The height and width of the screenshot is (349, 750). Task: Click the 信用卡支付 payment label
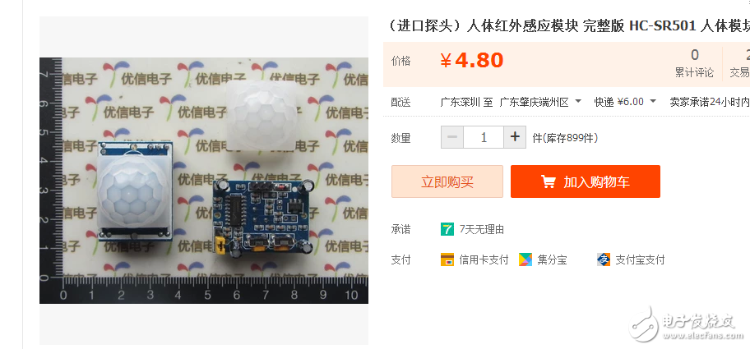484,260
